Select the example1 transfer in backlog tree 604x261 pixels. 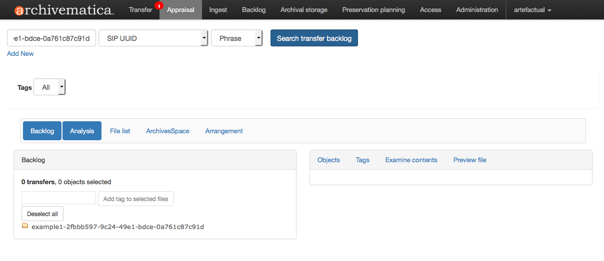click(117, 227)
